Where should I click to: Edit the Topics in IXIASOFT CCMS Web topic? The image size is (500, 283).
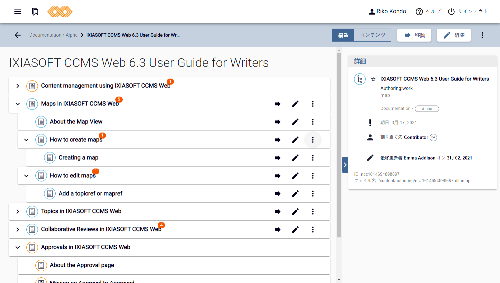(x=295, y=212)
